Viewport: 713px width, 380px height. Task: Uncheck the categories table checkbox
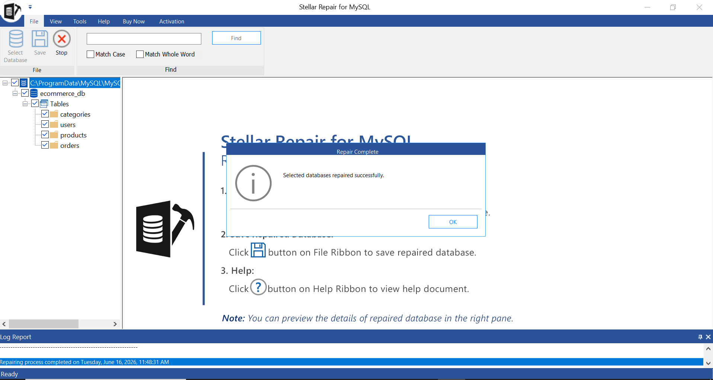tap(45, 114)
